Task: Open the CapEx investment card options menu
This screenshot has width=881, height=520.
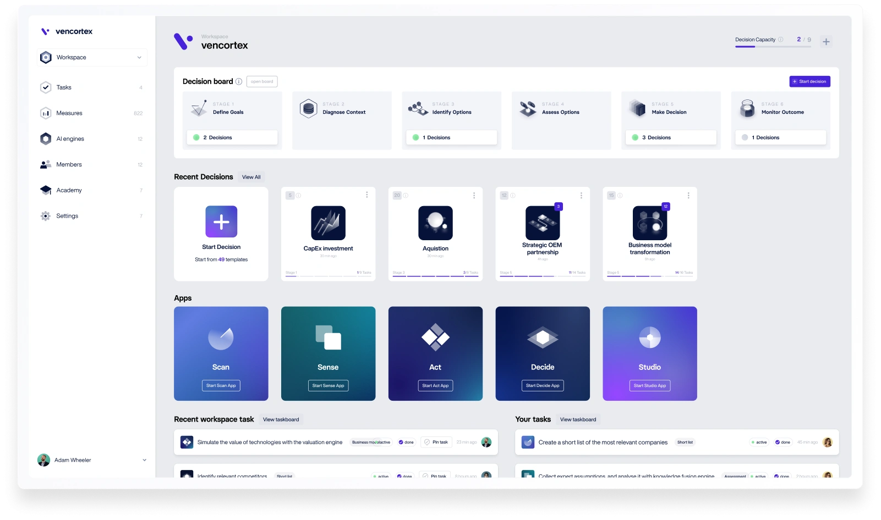Action: [x=367, y=195]
